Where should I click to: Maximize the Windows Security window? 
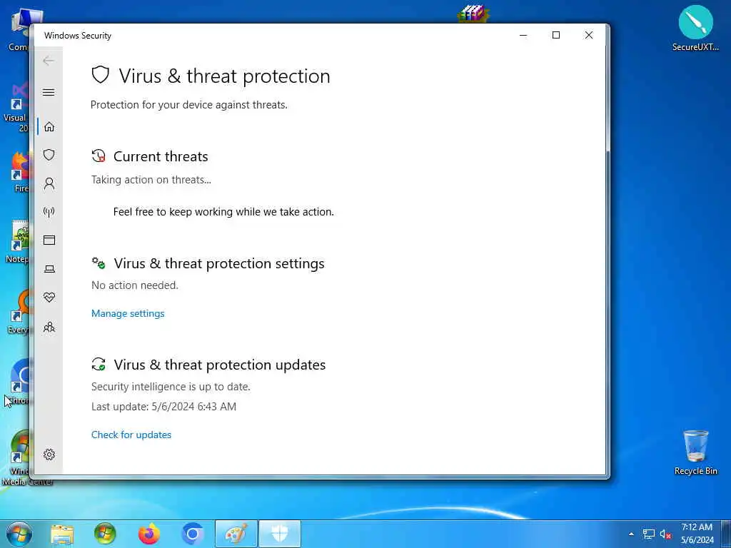point(555,35)
